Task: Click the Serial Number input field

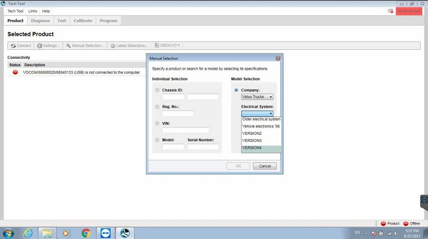Action: coord(203,147)
